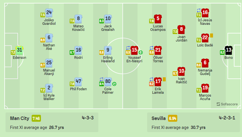Click the goal ball icon beside Cole Palmer
242x137 pixels.
[x=114, y=84]
